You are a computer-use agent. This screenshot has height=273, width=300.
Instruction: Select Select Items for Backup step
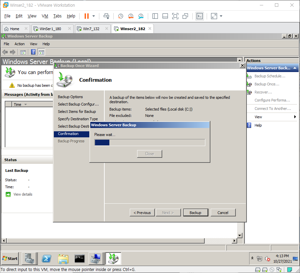[x=77, y=112]
